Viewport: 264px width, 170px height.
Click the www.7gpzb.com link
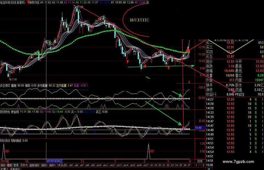pos(238,162)
